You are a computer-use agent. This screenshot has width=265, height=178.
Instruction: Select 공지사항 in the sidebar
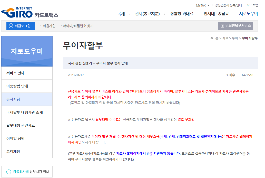click(x=27, y=99)
